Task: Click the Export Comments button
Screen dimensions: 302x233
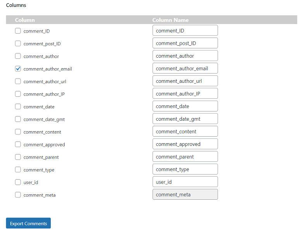Action: point(28,223)
